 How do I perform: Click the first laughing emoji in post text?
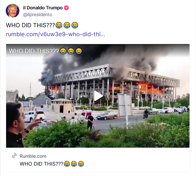point(59,25)
